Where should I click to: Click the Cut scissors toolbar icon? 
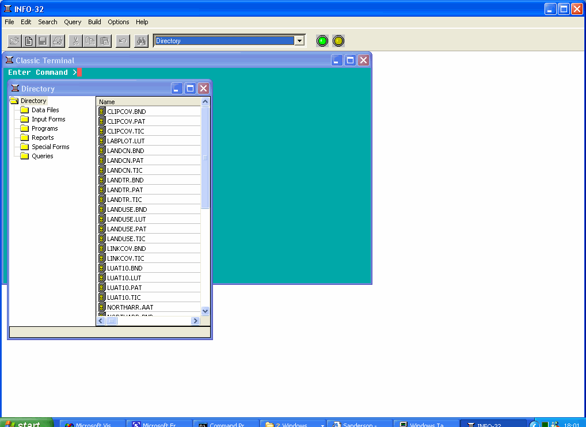pos(75,41)
